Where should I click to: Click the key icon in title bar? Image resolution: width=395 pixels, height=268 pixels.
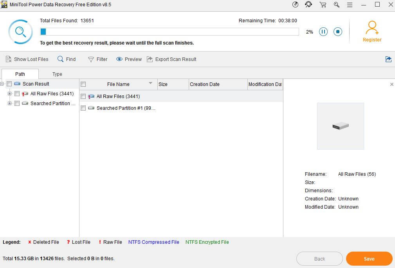pyautogui.click(x=337, y=5)
